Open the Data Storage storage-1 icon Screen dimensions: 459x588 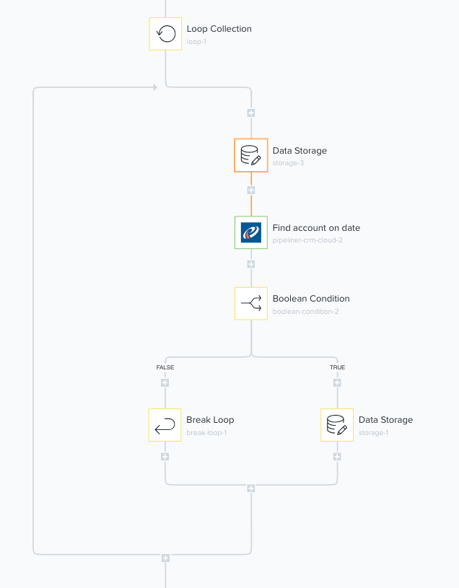tap(337, 425)
